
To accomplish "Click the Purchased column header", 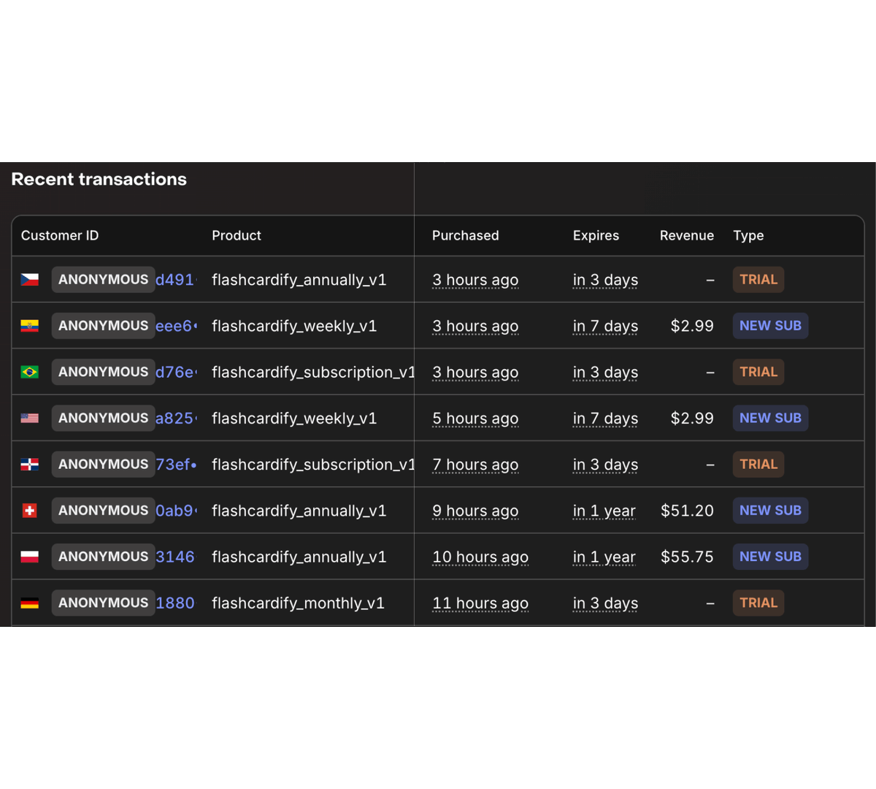I will coord(466,235).
